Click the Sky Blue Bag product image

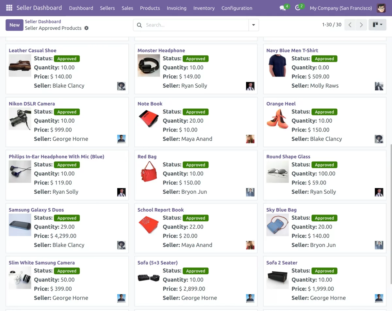point(277,225)
